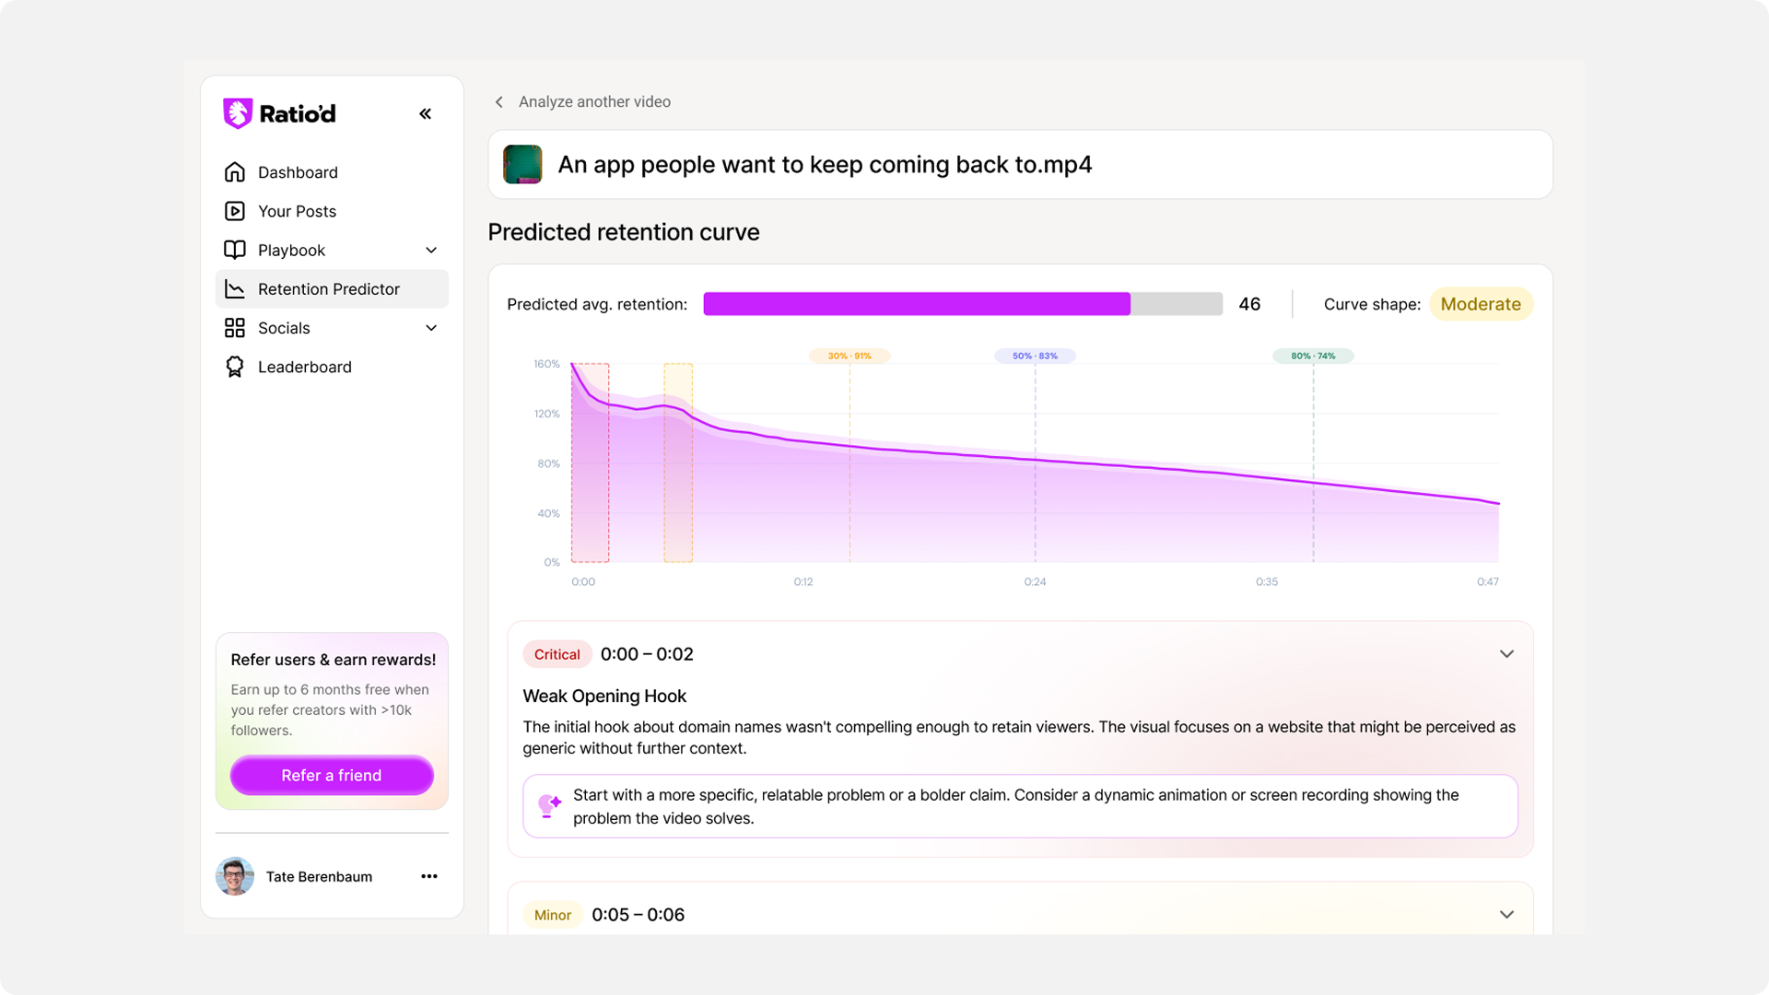
Task: Click Analyze another video link
Action: click(x=593, y=101)
